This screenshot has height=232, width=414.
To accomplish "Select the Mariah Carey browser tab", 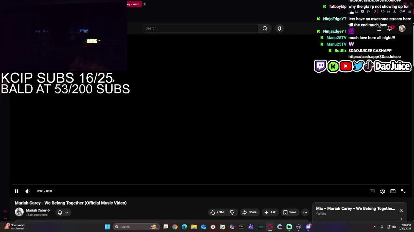I will tap(134, 4).
